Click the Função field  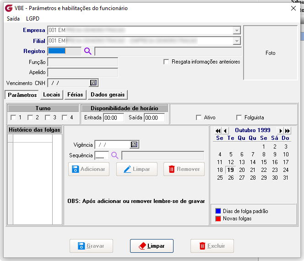tap(83, 62)
